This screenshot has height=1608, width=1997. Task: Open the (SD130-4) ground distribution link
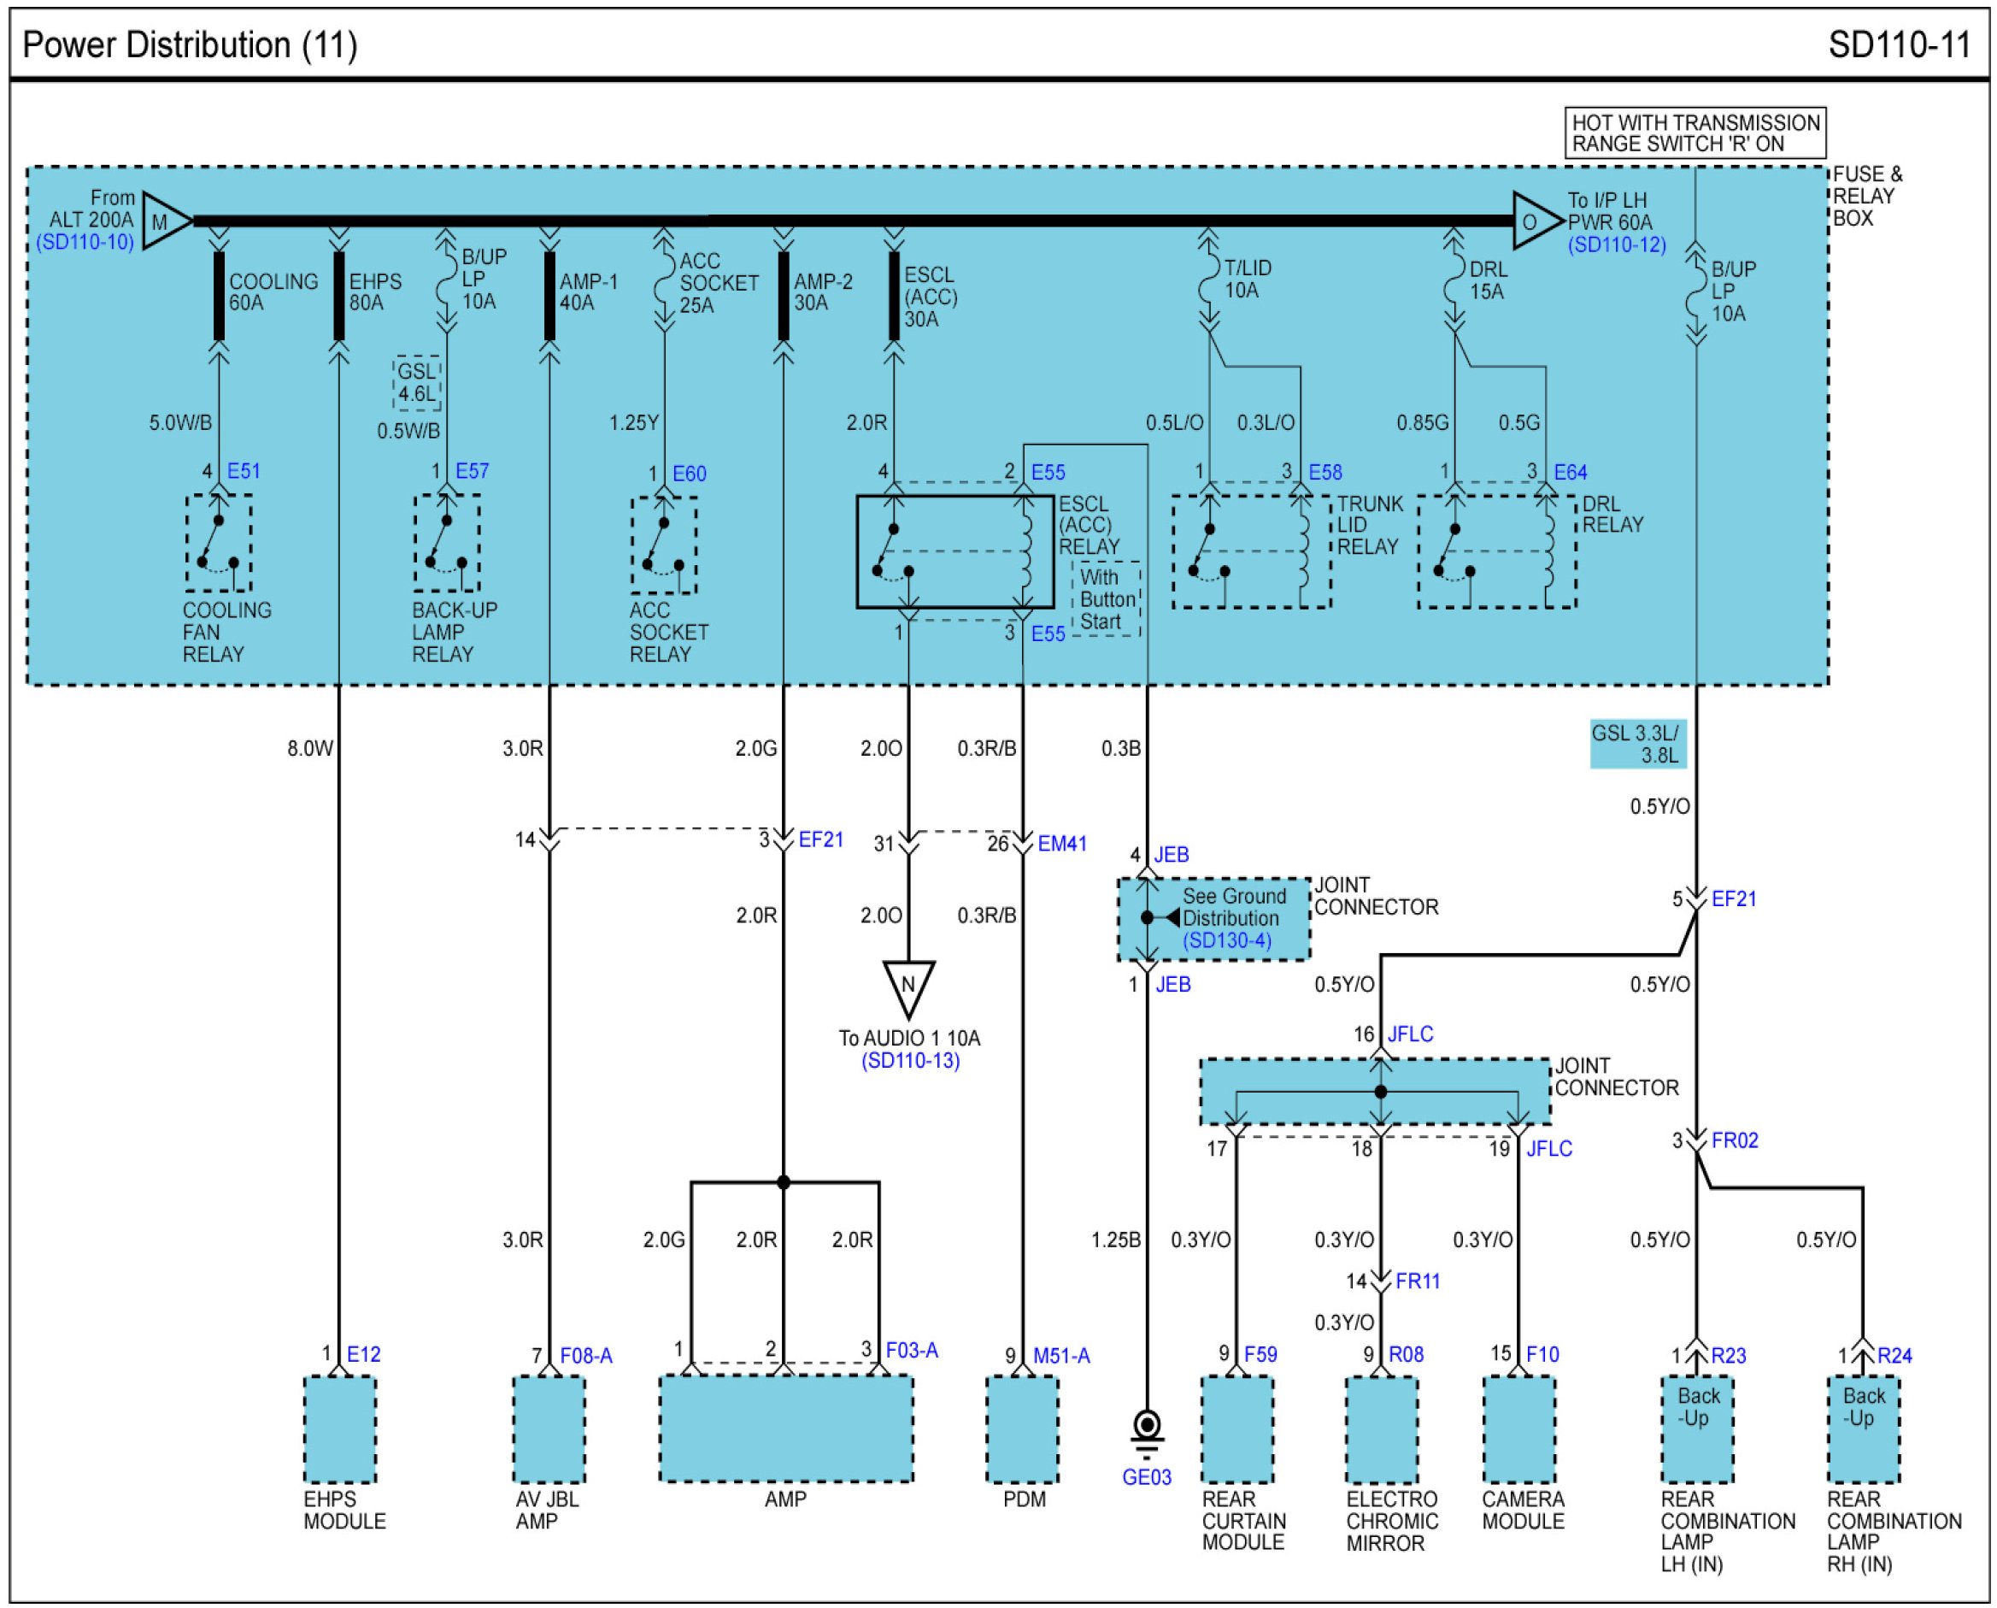click(x=1226, y=940)
